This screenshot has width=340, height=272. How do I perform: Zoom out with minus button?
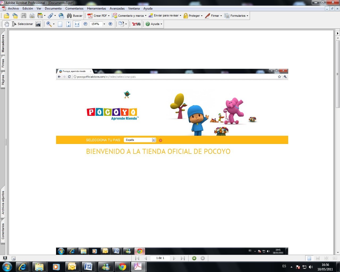[x=86, y=24]
